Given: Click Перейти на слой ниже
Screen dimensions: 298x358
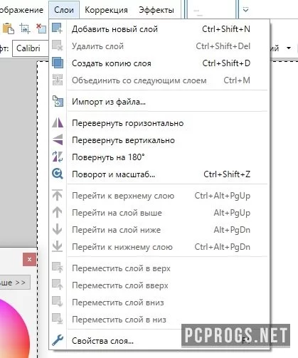Looking at the screenshot, I should (x=159, y=230).
